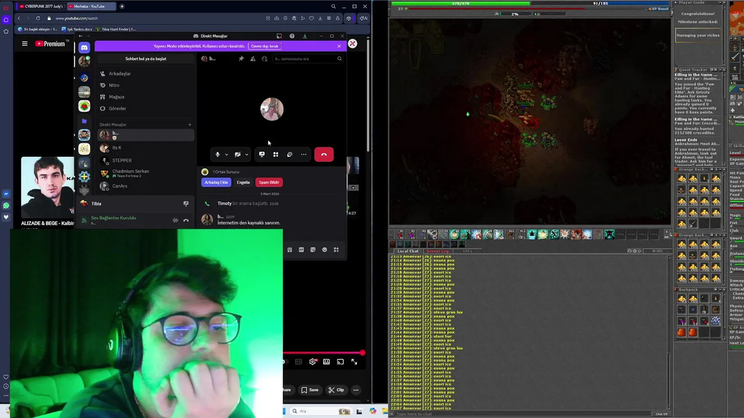Disconnect voice icon beside Ses Bağlantısı Kuruldu
The image size is (744, 418).
(186, 221)
